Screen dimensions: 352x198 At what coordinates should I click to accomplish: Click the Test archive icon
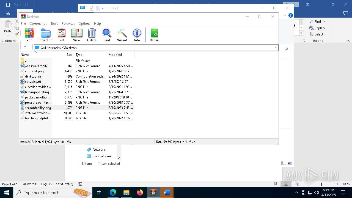(62, 35)
